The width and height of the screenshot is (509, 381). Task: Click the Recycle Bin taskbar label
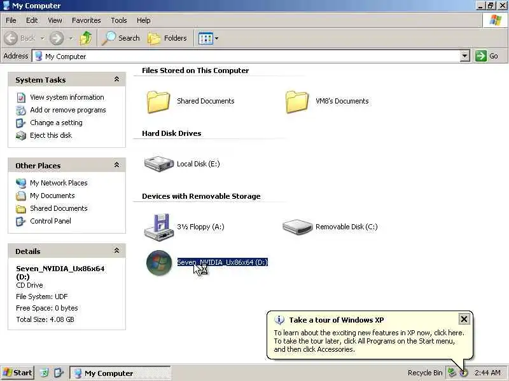click(425, 373)
